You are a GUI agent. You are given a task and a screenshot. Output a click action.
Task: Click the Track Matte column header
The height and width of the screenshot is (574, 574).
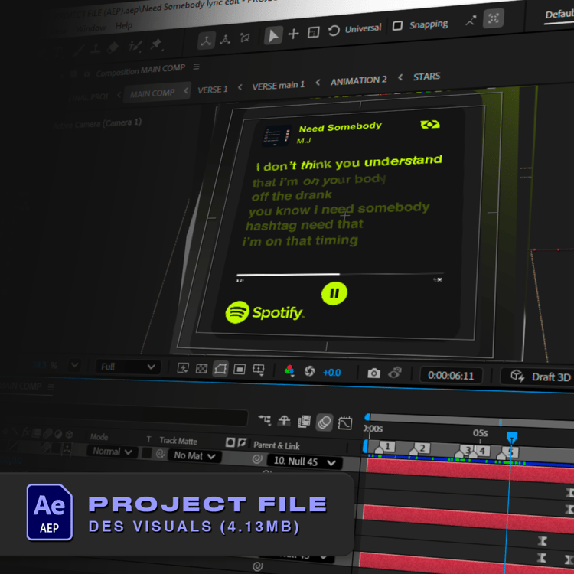coord(178,440)
